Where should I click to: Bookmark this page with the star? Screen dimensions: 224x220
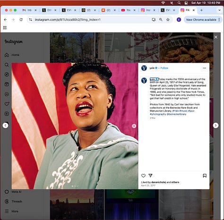tap(168, 20)
